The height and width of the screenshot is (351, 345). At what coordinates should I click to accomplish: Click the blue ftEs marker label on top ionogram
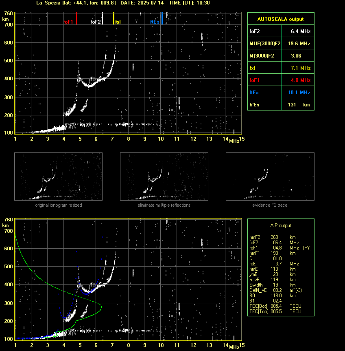[155, 22]
